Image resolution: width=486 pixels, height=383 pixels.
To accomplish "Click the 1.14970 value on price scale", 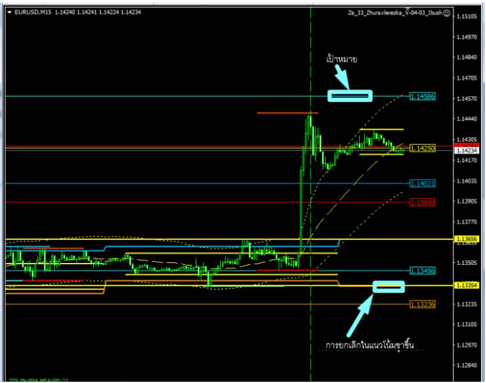I will [x=467, y=37].
